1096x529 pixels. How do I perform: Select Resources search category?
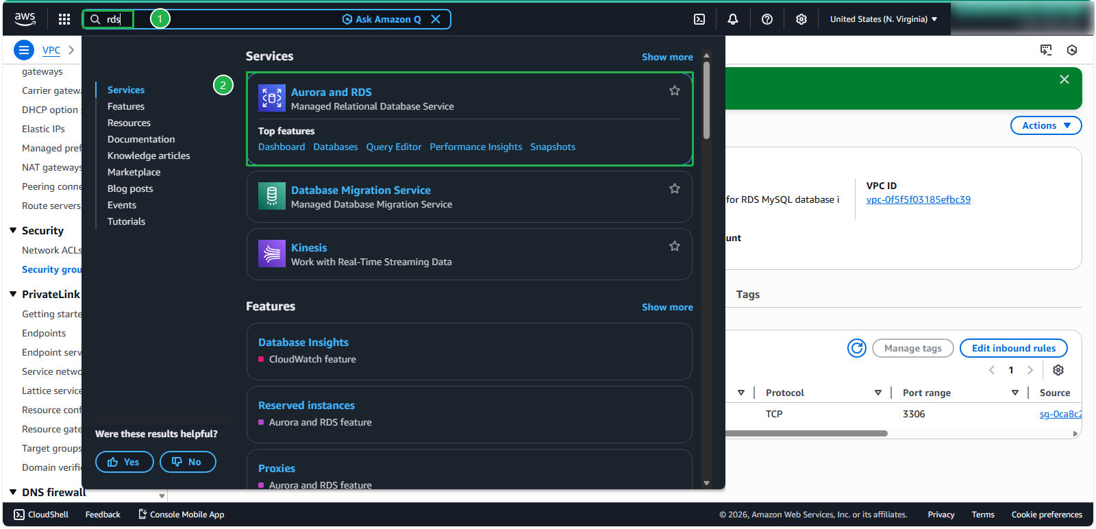[x=129, y=123]
